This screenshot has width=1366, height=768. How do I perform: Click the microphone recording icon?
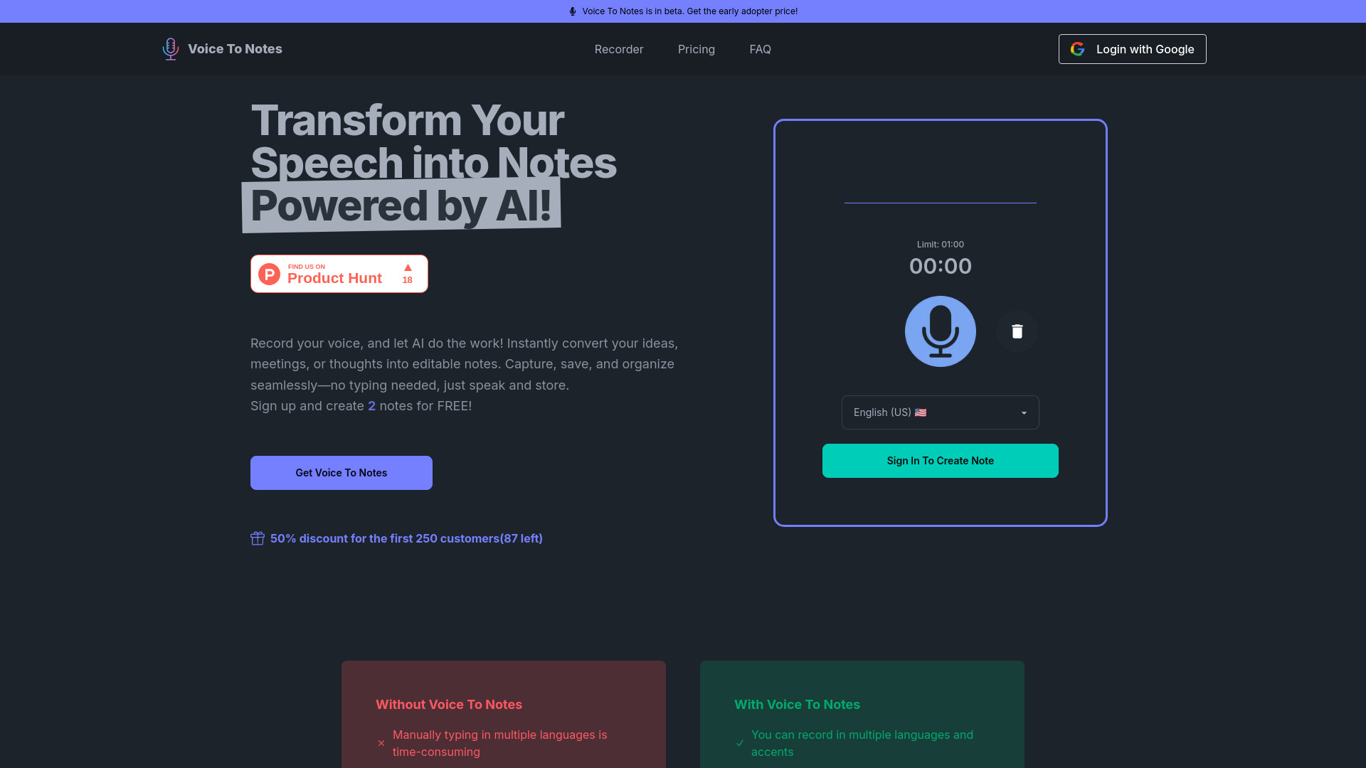pyautogui.click(x=940, y=331)
